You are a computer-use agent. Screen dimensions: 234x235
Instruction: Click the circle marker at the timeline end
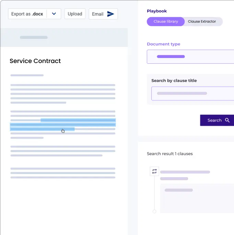(154, 211)
